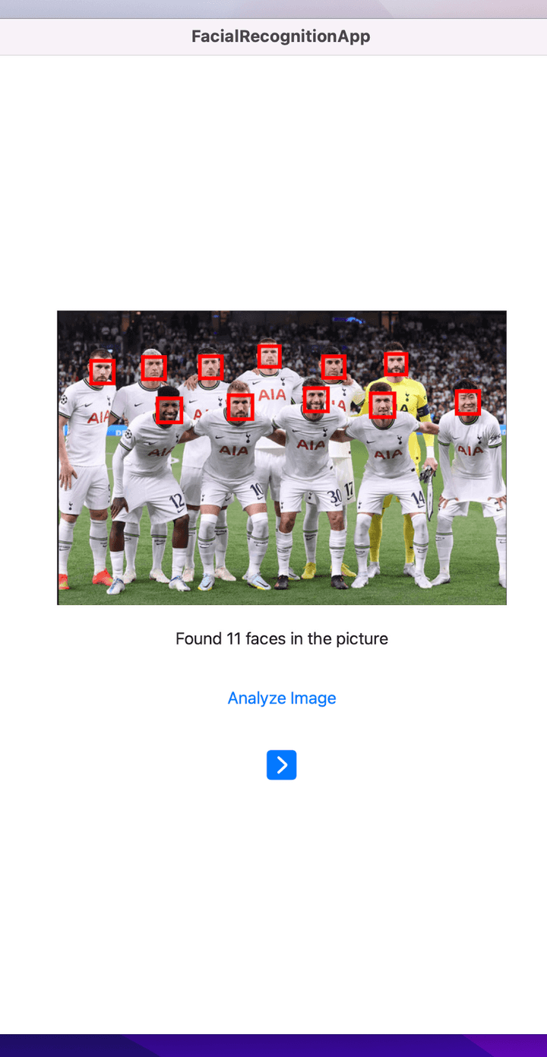Image resolution: width=547 pixels, height=1057 pixels.
Task: Select the Found 11 faces result text
Action: coord(282,639)
